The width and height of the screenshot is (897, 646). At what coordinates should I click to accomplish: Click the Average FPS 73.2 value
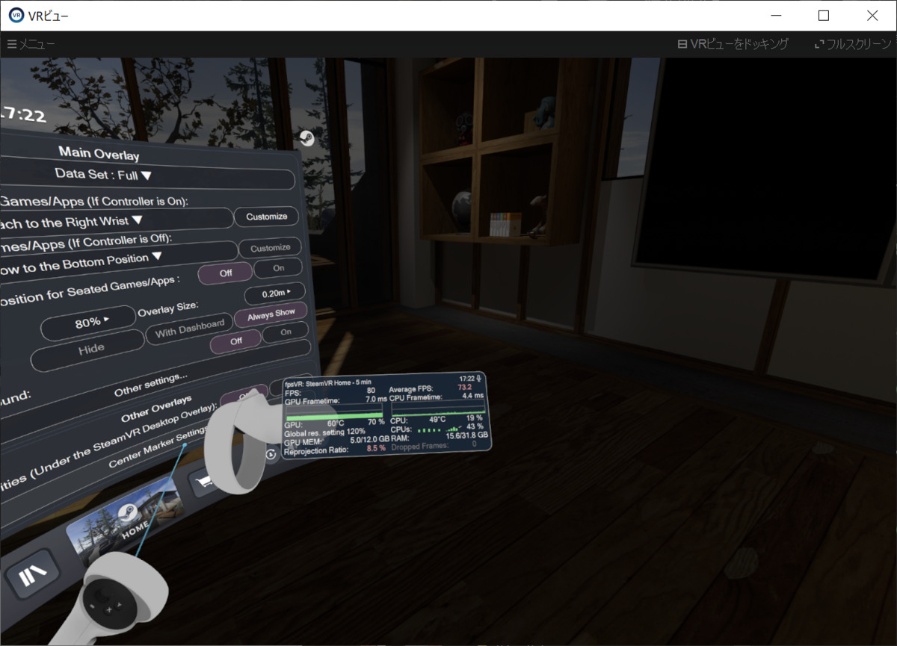pos(463,388)
